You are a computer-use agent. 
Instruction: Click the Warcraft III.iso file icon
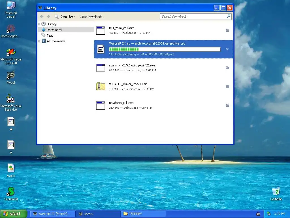tap(101, 49)
